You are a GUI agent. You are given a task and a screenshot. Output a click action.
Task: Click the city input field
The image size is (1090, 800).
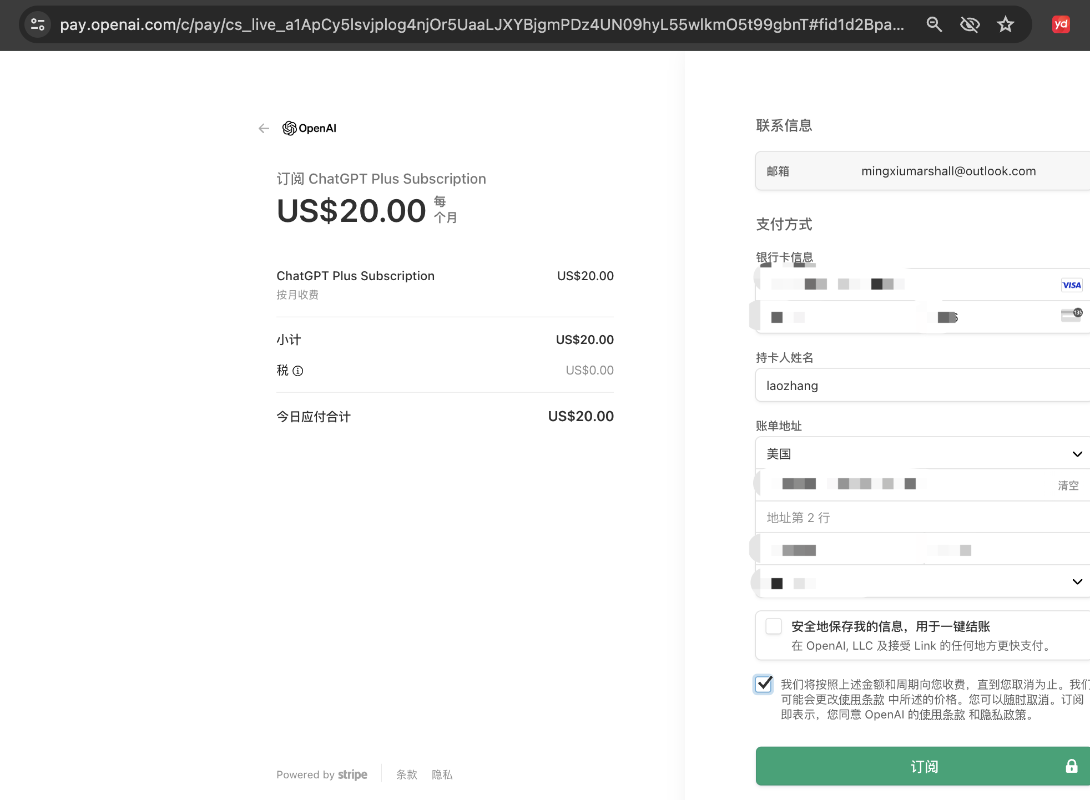[839, 550]
